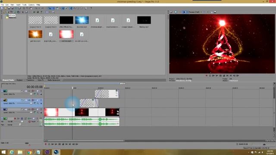Select the gold lens flare media thumbnail
276x155 pixels.
click(x=35, y=34)
